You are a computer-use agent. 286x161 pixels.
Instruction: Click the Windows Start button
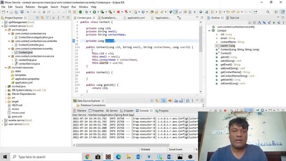[5, 157]
